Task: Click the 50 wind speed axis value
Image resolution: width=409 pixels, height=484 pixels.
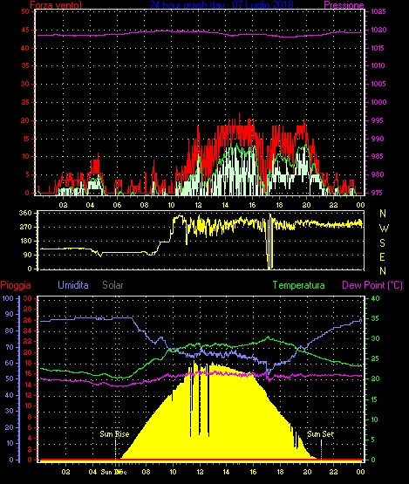Action: (x=25, y=11)
